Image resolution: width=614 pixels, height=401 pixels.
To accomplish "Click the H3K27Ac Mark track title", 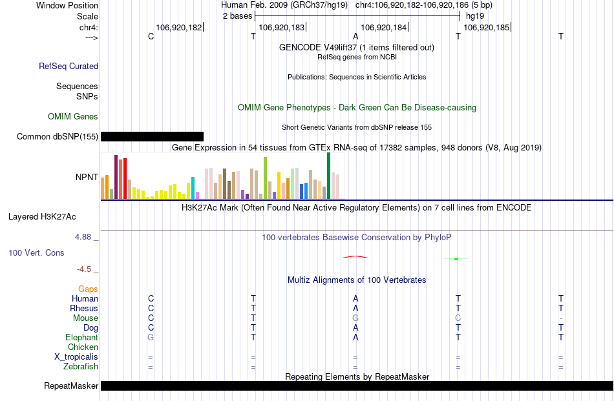I will [357, 207].
